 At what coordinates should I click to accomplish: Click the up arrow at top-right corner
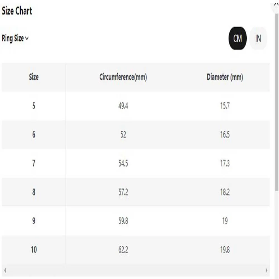pos(276,4)
